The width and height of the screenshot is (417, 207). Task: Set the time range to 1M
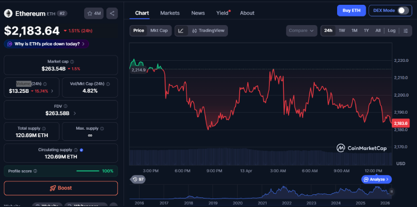[x=354, y=30]
